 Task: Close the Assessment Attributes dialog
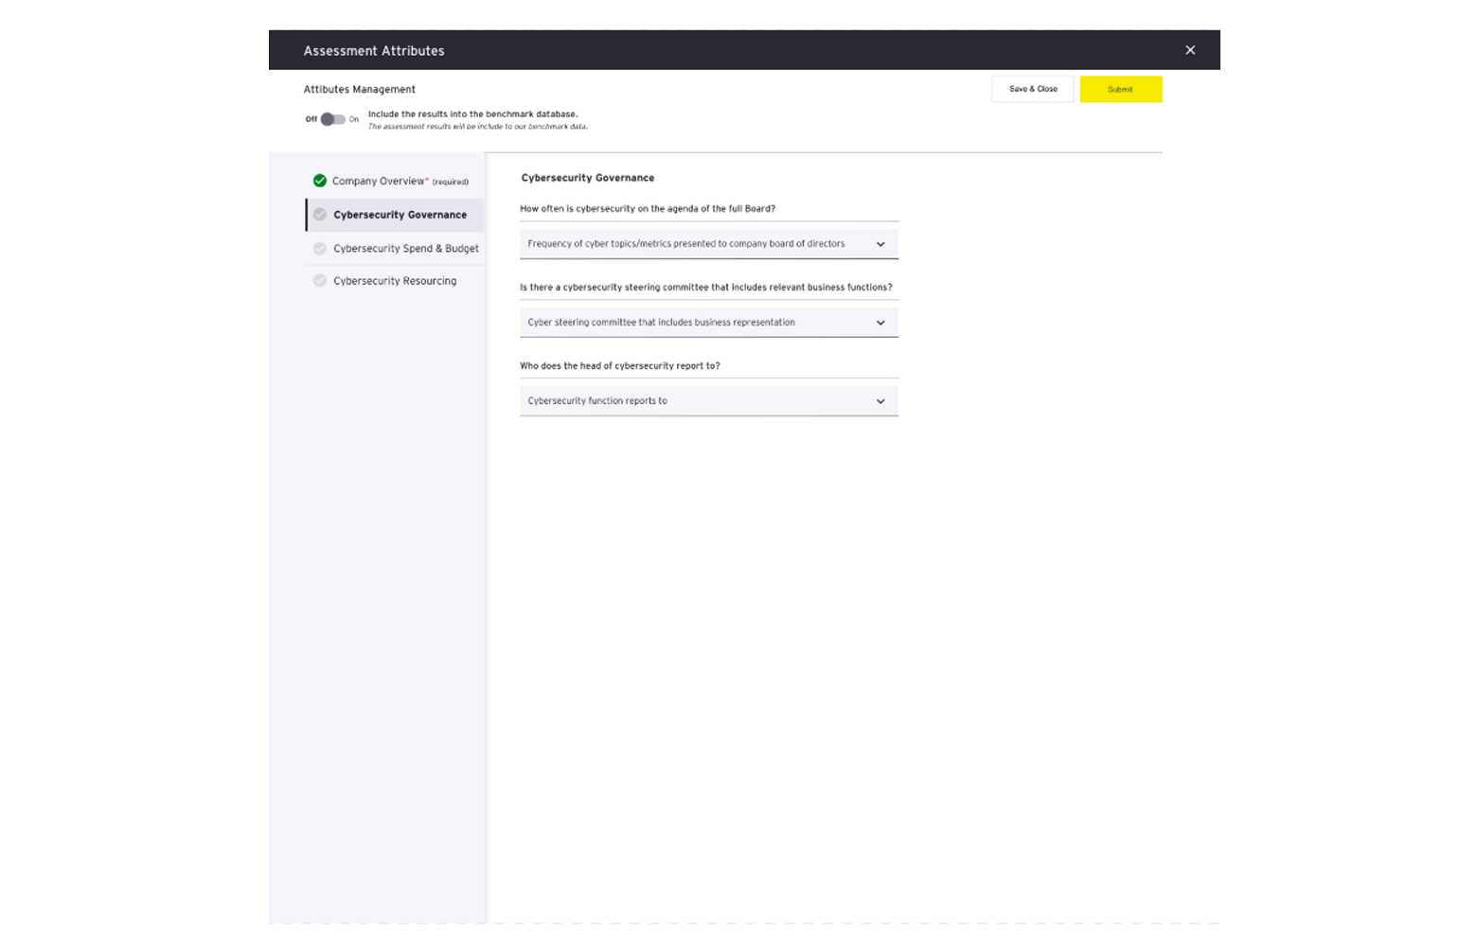pyautogui.click(x=1190, y=50)
